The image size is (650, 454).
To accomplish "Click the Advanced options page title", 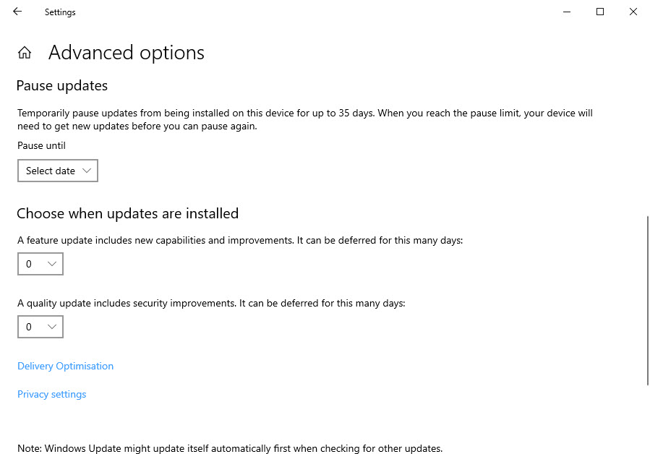I will (x=127, y=53).
